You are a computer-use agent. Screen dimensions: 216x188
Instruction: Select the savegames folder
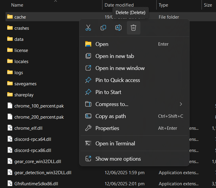click(x=25, y=83)
